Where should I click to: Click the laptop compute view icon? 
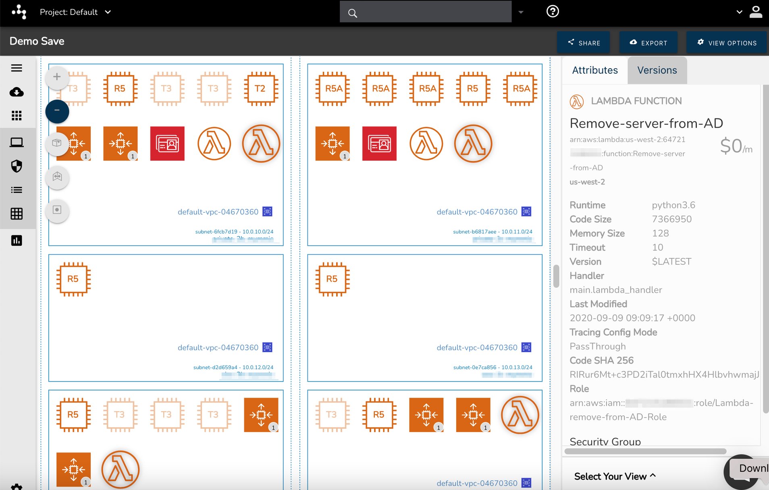pyautogui.click(x=17, y=142)
